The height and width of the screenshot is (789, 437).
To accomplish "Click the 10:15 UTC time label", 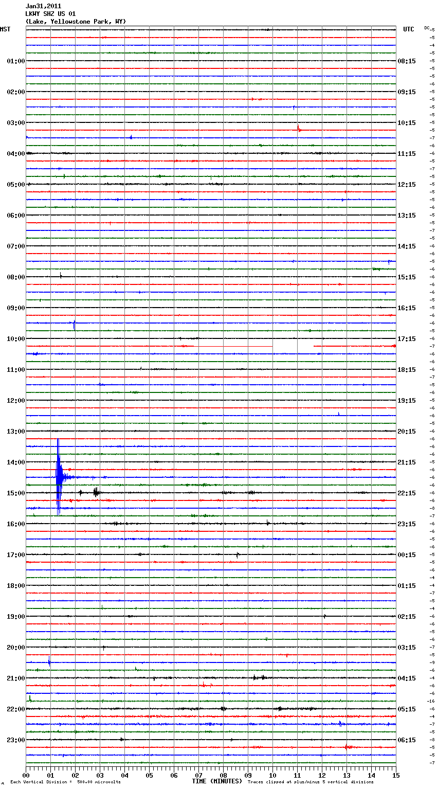I will click(407, 123).
